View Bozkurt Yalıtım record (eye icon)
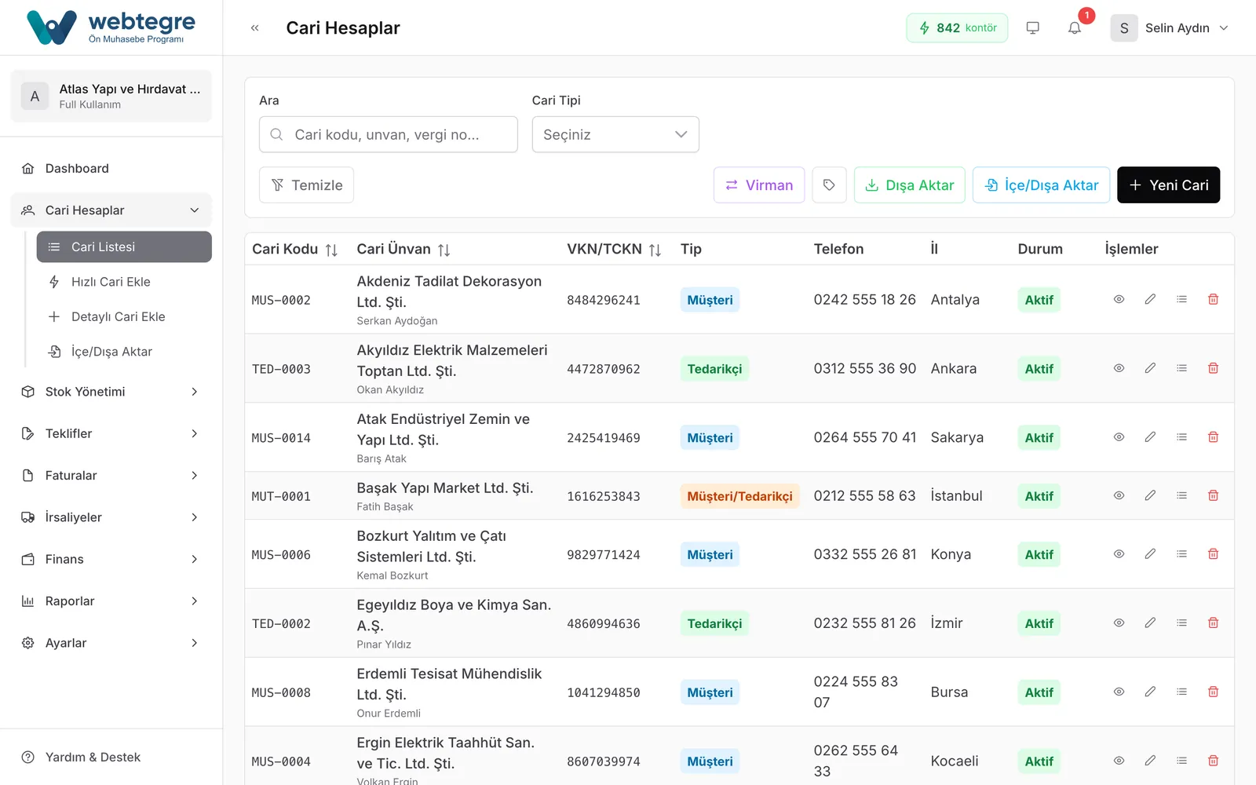Image resolution: width=1256 pixels, height=785 pixels. 1119,554
